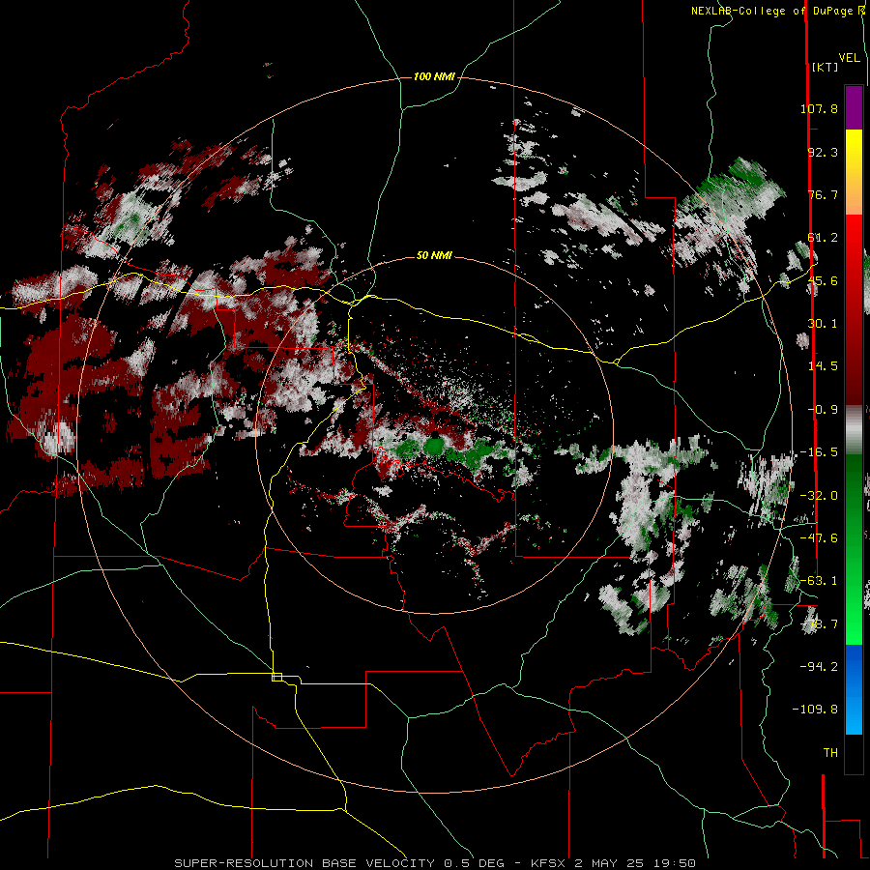Select the -109.8 scale value
The width and height of the screenshot is (870, 870).
click(815, 710)
